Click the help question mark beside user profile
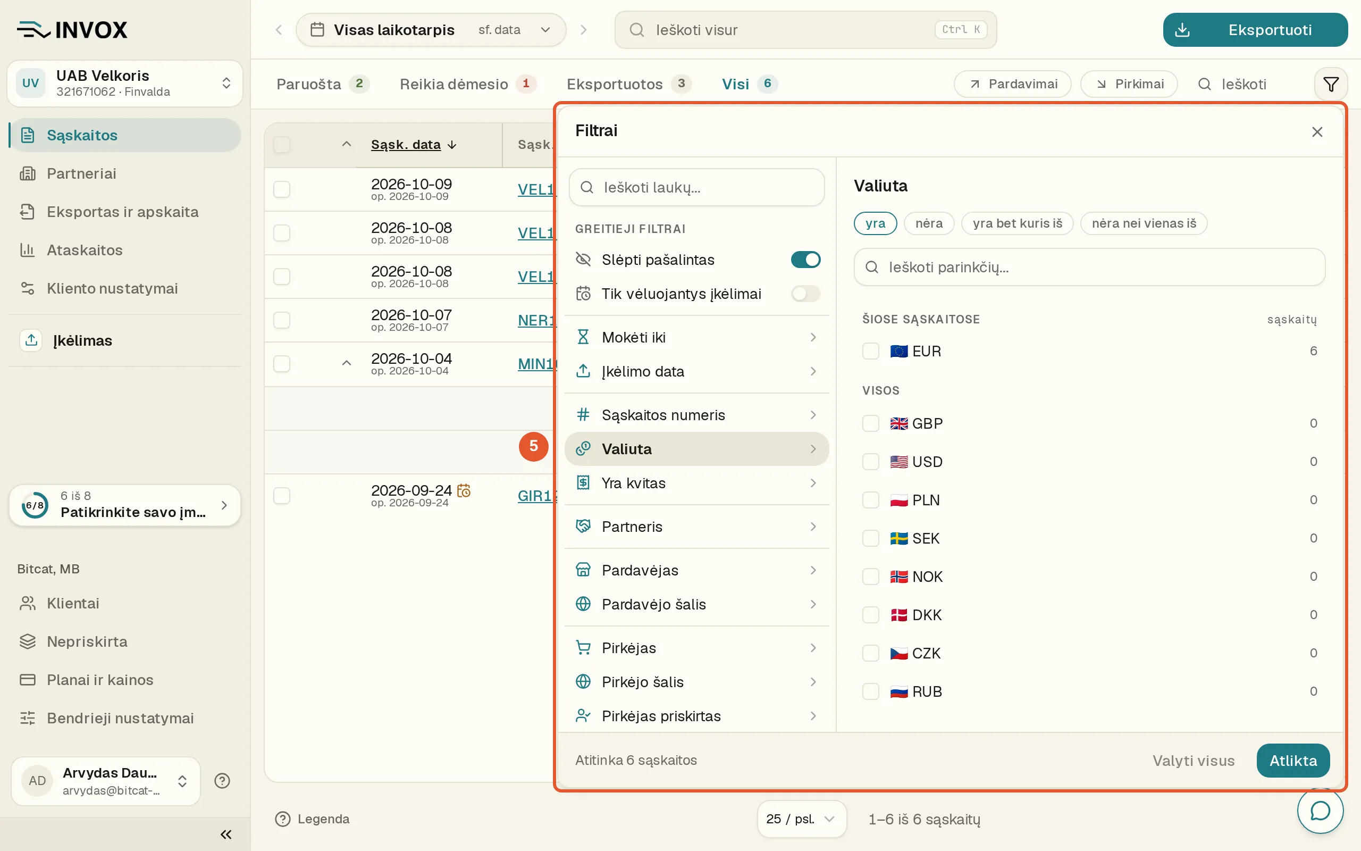This screenshot has height=851, width=1361. coord(222,781)
